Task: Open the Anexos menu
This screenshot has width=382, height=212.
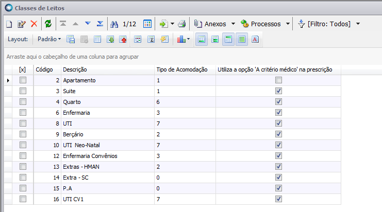Action: click(211, 24)
